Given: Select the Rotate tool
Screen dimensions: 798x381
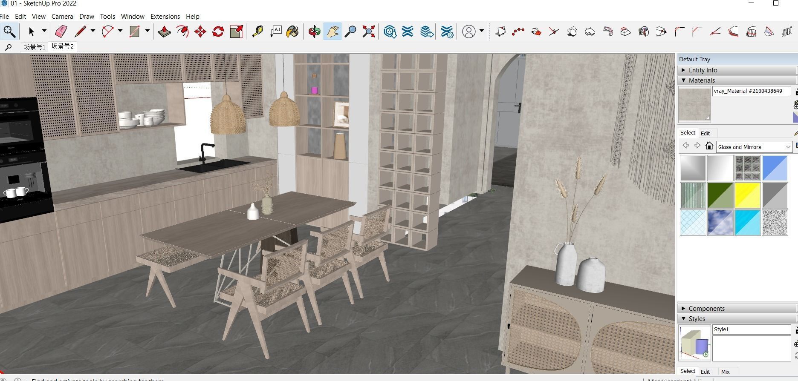Looking at the screenshot, I should pyautogui.click(x=218, y=32).
